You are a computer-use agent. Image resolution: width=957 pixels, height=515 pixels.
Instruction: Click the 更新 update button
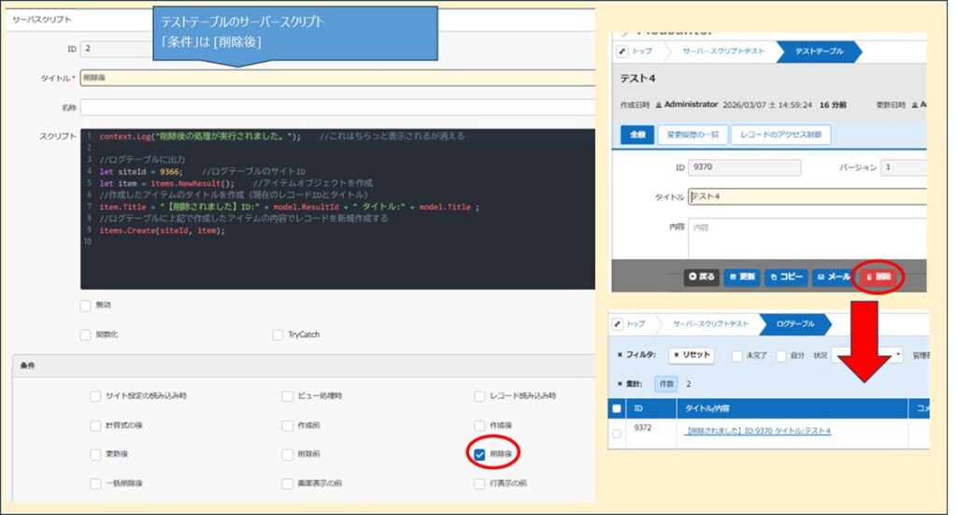coord(742,277)
